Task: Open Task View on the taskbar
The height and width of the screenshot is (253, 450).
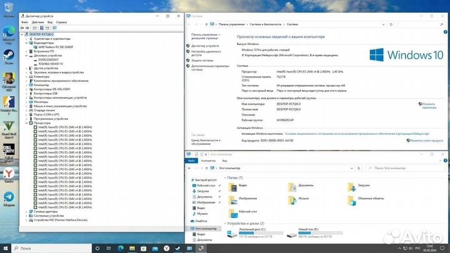Action: (x=109, y=249)
